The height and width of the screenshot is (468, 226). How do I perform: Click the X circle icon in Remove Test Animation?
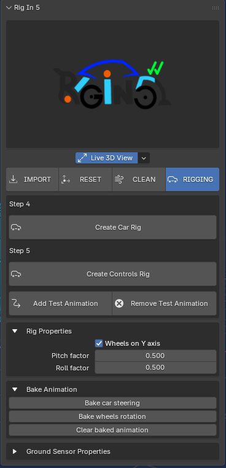coord(119,303)
